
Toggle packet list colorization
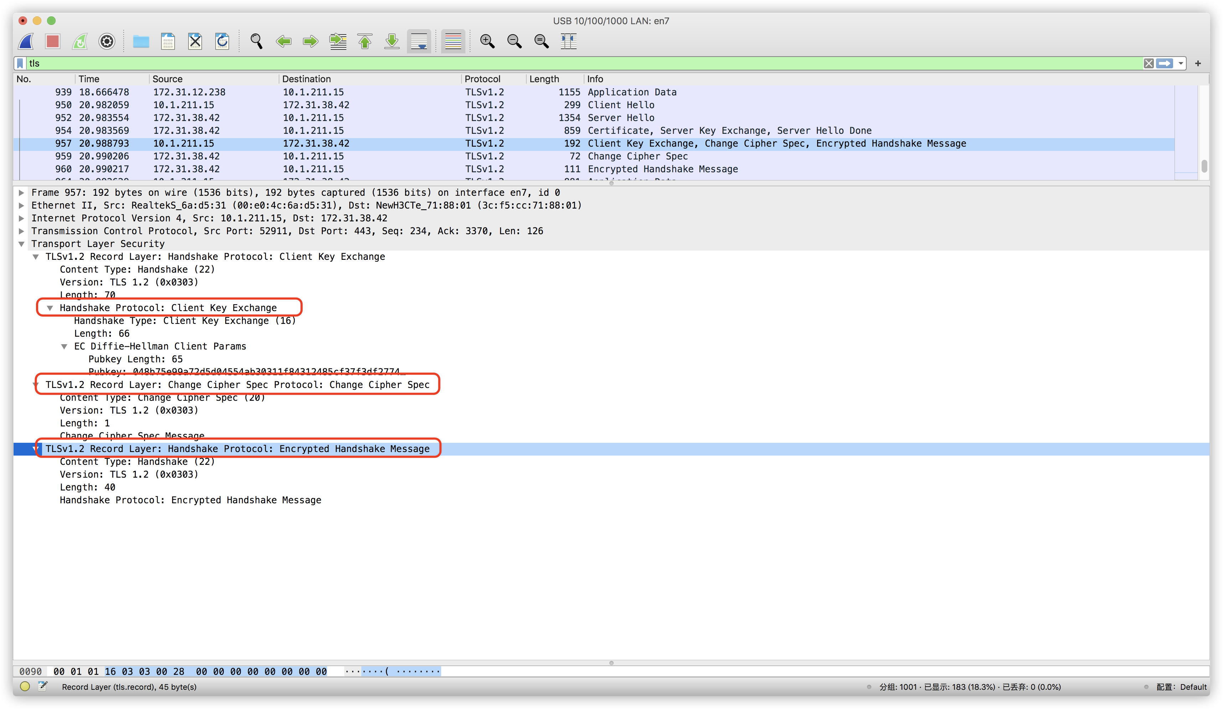(x=452, y=41)
